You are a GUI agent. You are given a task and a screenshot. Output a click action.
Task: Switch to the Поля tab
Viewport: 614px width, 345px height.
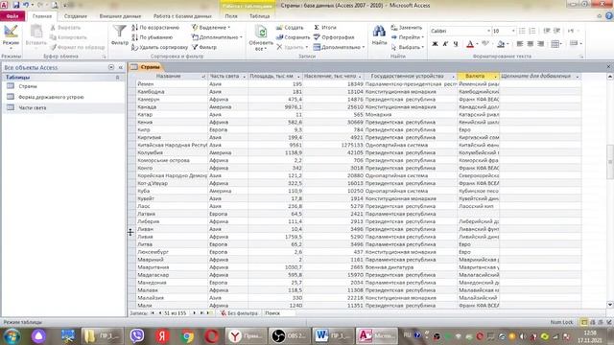231,16
